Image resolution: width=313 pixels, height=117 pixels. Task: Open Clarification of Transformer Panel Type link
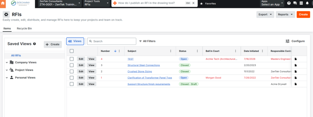point(150,78)
